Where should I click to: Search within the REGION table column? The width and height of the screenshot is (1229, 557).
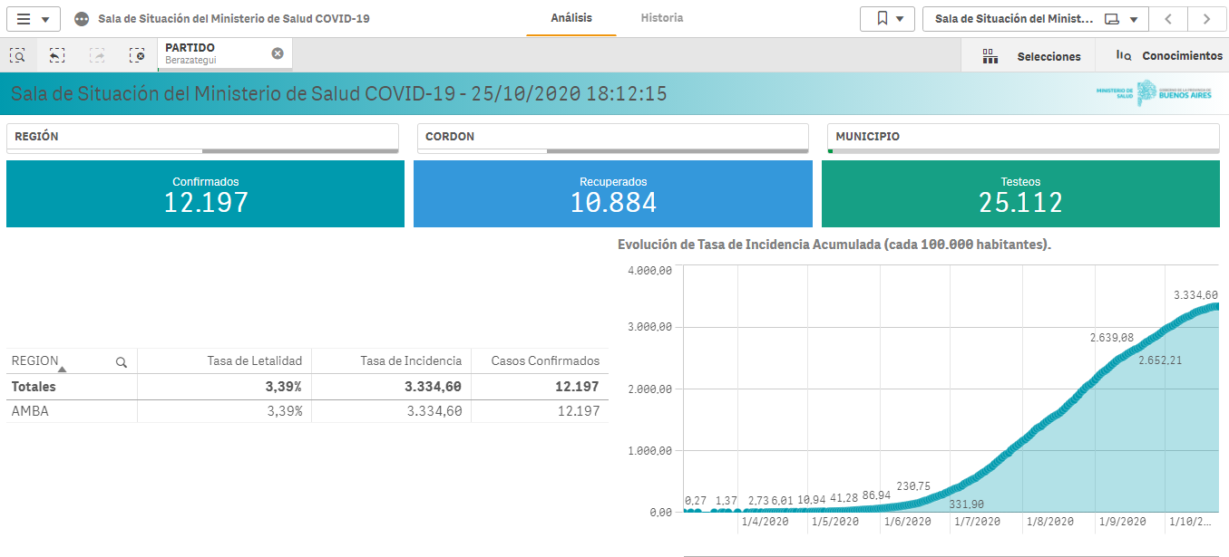pos(122,362)
